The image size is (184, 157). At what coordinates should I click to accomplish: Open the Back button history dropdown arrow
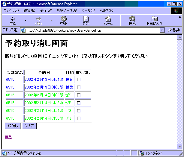click(x=26, y=21)
